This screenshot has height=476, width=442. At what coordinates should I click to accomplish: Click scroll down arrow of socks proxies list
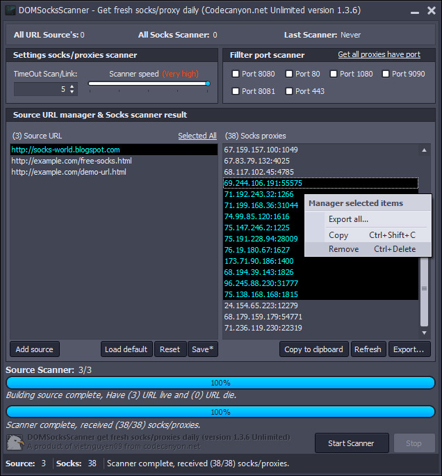pos(425,333)
